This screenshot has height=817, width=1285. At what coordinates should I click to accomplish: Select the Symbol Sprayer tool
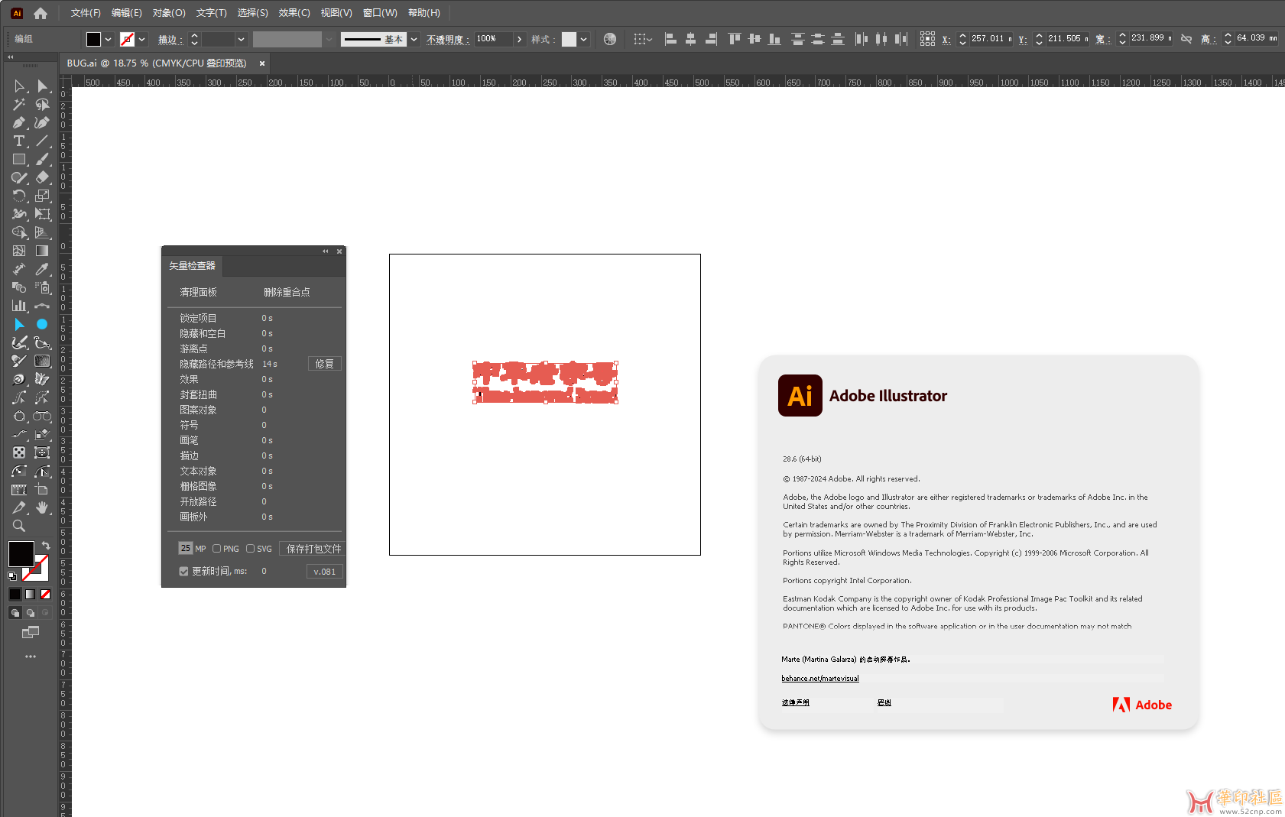[x=42, y=288]
